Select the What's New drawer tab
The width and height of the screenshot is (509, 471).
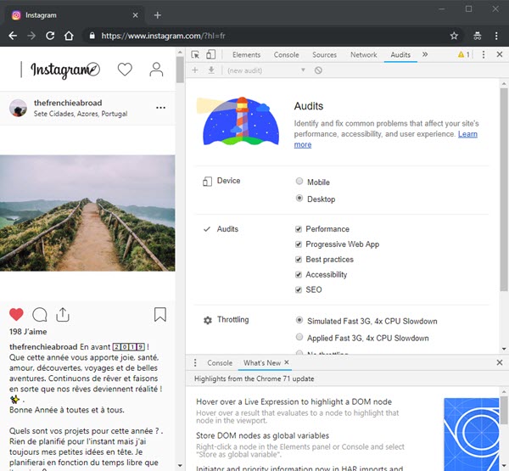pyautogui.click(x=262, y=363)
